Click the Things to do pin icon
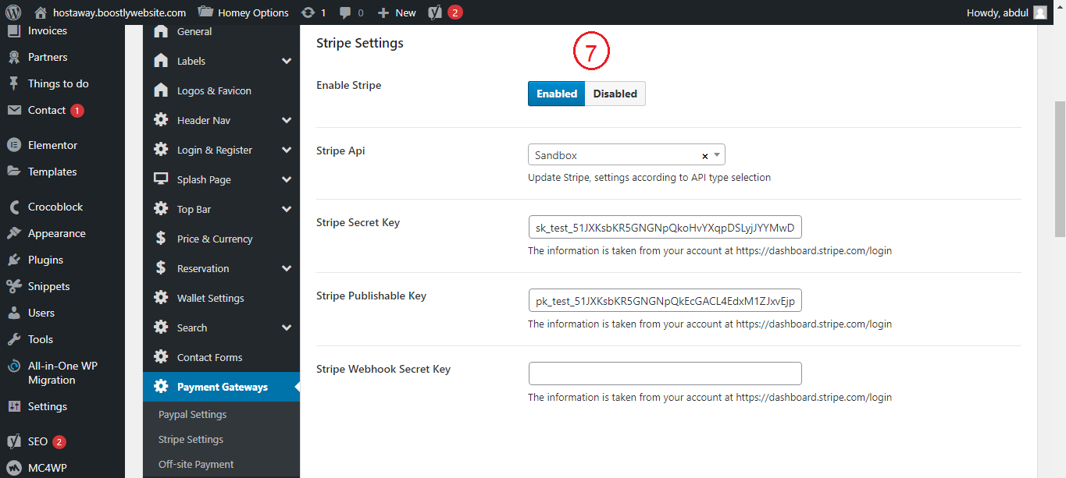This screenshot has width=1066, height=478. click(x=13, y=83)
